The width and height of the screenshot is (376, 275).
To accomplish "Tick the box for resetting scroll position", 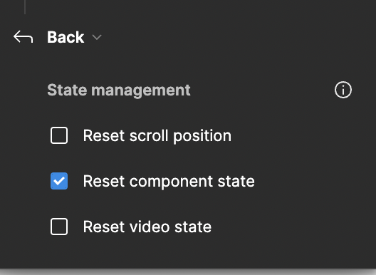I will click(x=59, y=135).
